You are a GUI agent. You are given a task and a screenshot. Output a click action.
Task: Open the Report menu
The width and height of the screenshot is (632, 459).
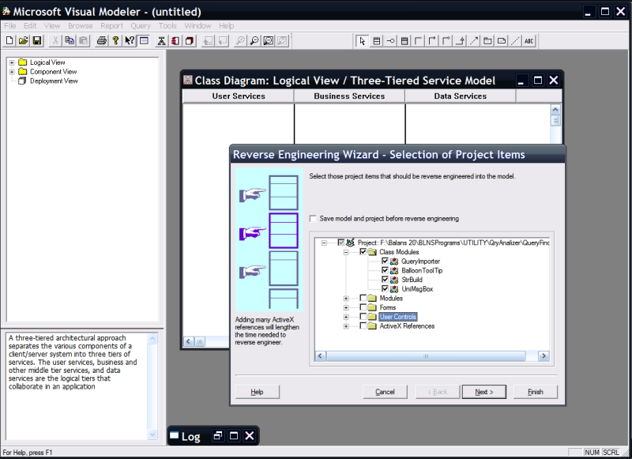click(x=112, y=26)
